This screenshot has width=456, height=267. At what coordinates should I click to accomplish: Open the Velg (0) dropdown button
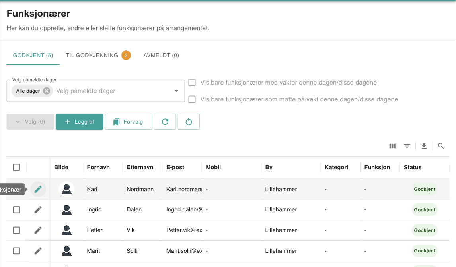click(30, 122)
